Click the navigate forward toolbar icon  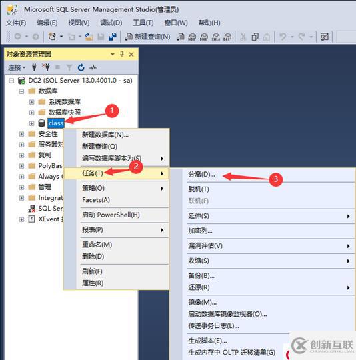[35, 37]
